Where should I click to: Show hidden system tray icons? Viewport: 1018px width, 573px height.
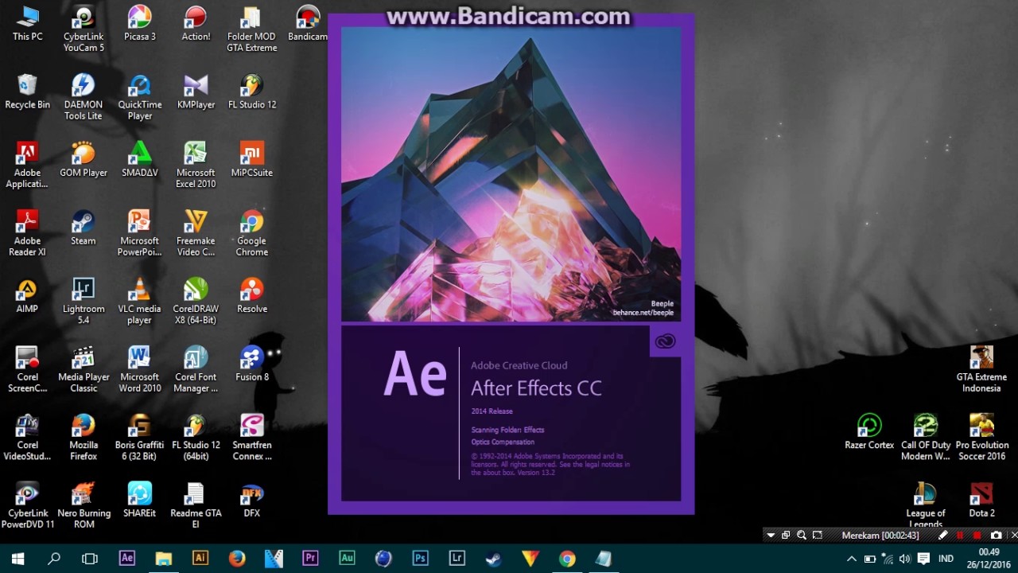tap(852, 559)
